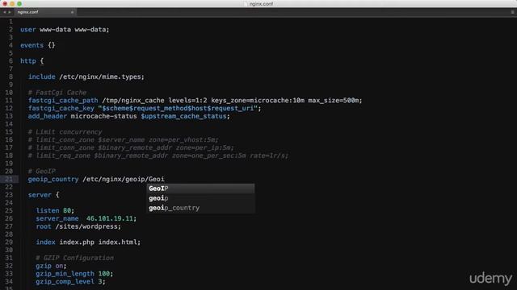The height and width of the screenshot is (290, 517).
Task: Click 'keys_zone=microcache:10m' text
Action: 258,100
